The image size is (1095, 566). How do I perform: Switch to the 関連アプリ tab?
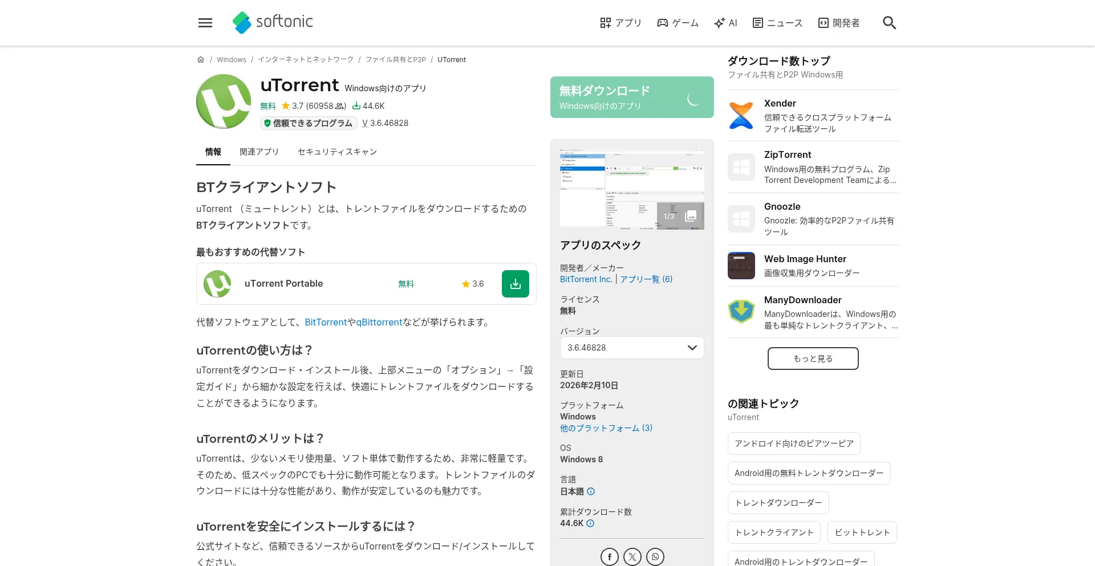point(259,152)
